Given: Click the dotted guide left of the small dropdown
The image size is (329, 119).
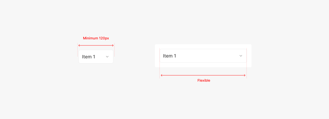Looking at the screenshot, I should tap(77, 50).
